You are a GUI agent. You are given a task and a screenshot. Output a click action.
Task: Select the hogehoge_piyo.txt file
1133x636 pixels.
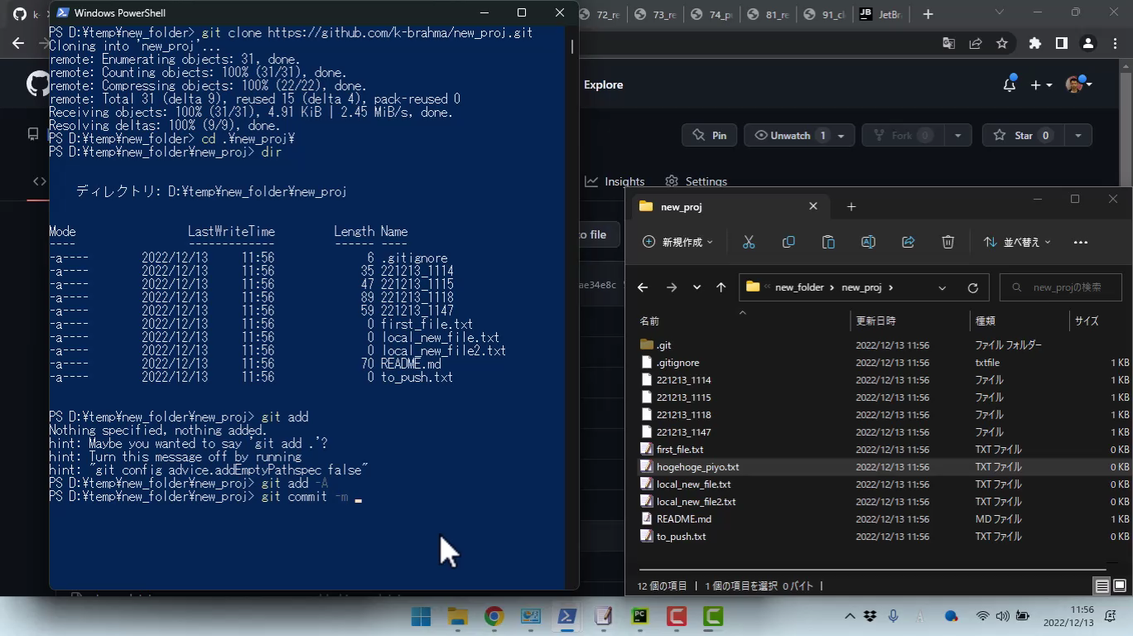[697, 467]
